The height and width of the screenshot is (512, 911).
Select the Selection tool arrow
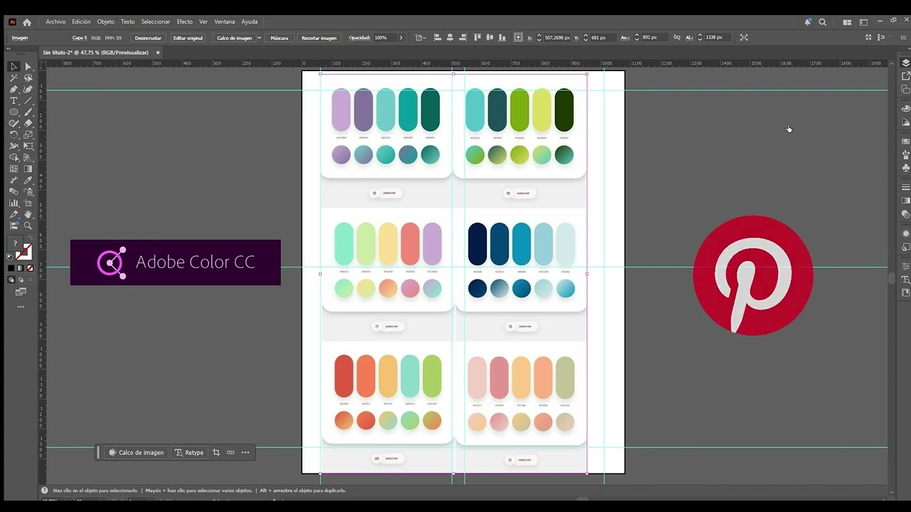point(14,67)
